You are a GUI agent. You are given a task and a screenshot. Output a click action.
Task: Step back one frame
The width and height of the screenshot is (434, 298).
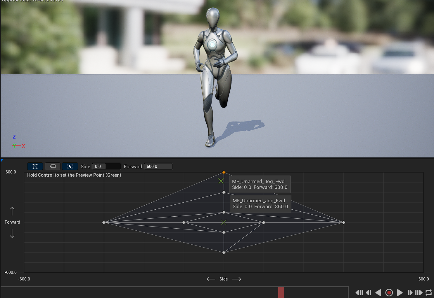(x=369, y=292)
